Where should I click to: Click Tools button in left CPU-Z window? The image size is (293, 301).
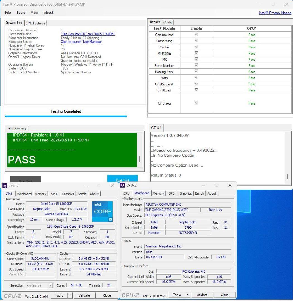pos(59,295)
